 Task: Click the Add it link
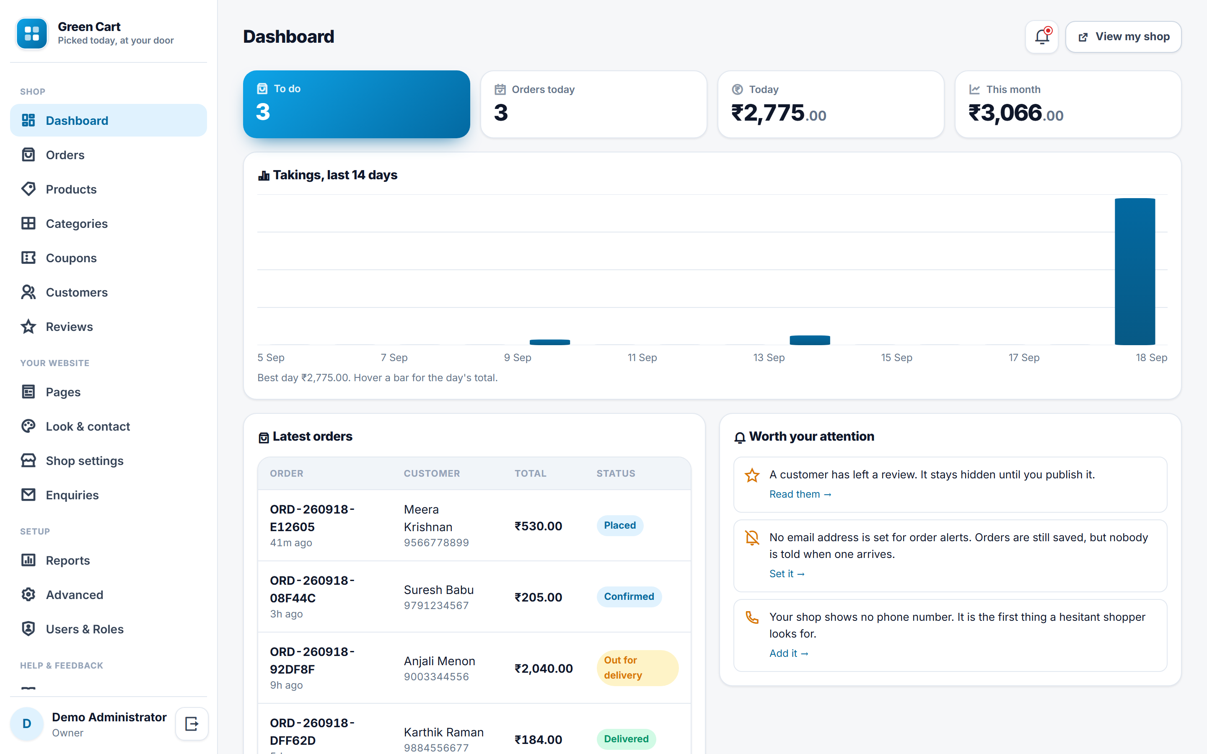(x=789, y=654)
